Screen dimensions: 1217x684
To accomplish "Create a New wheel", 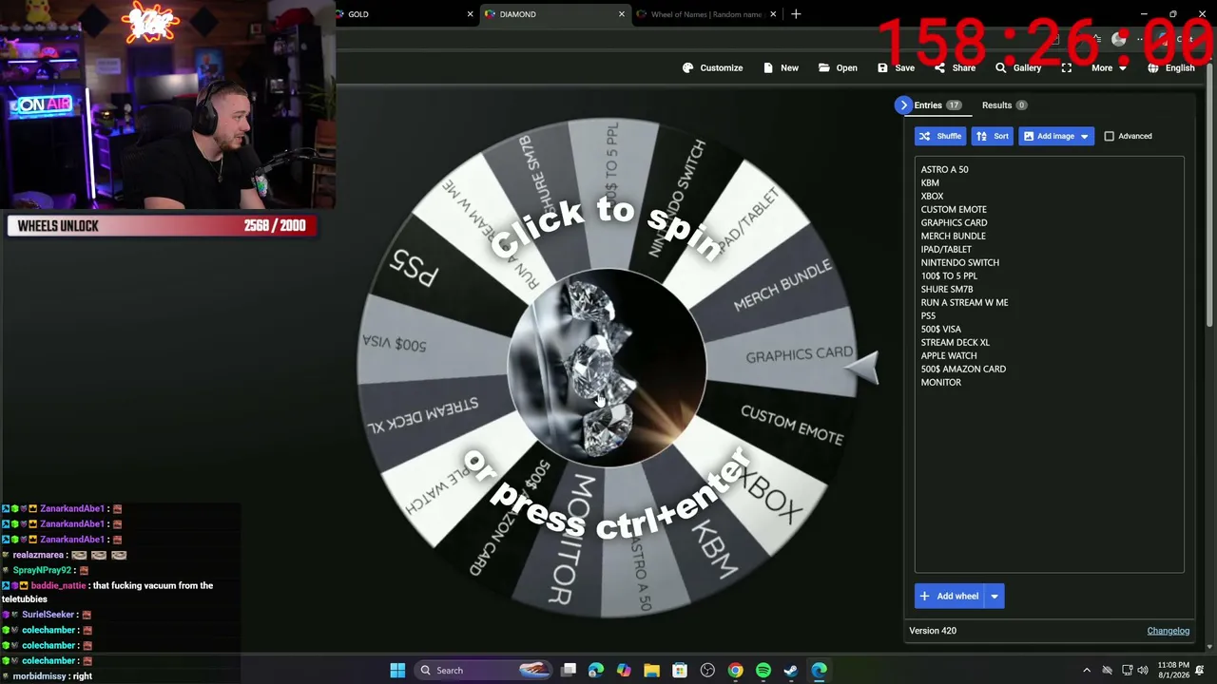I will (x=781, y=67).
